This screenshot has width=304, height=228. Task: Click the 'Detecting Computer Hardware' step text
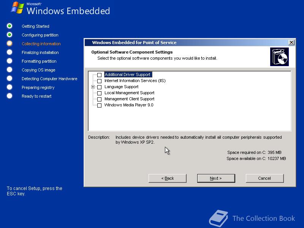(x=49, y=79)
